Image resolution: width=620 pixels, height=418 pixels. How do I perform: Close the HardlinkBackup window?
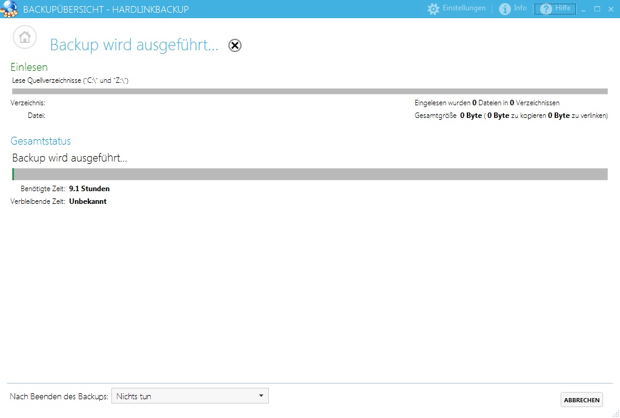tap(610, 9)
